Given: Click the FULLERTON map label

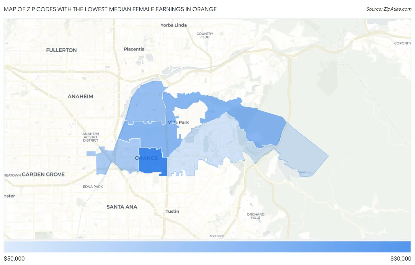Looking at the screenshot, I should [61, 50].
